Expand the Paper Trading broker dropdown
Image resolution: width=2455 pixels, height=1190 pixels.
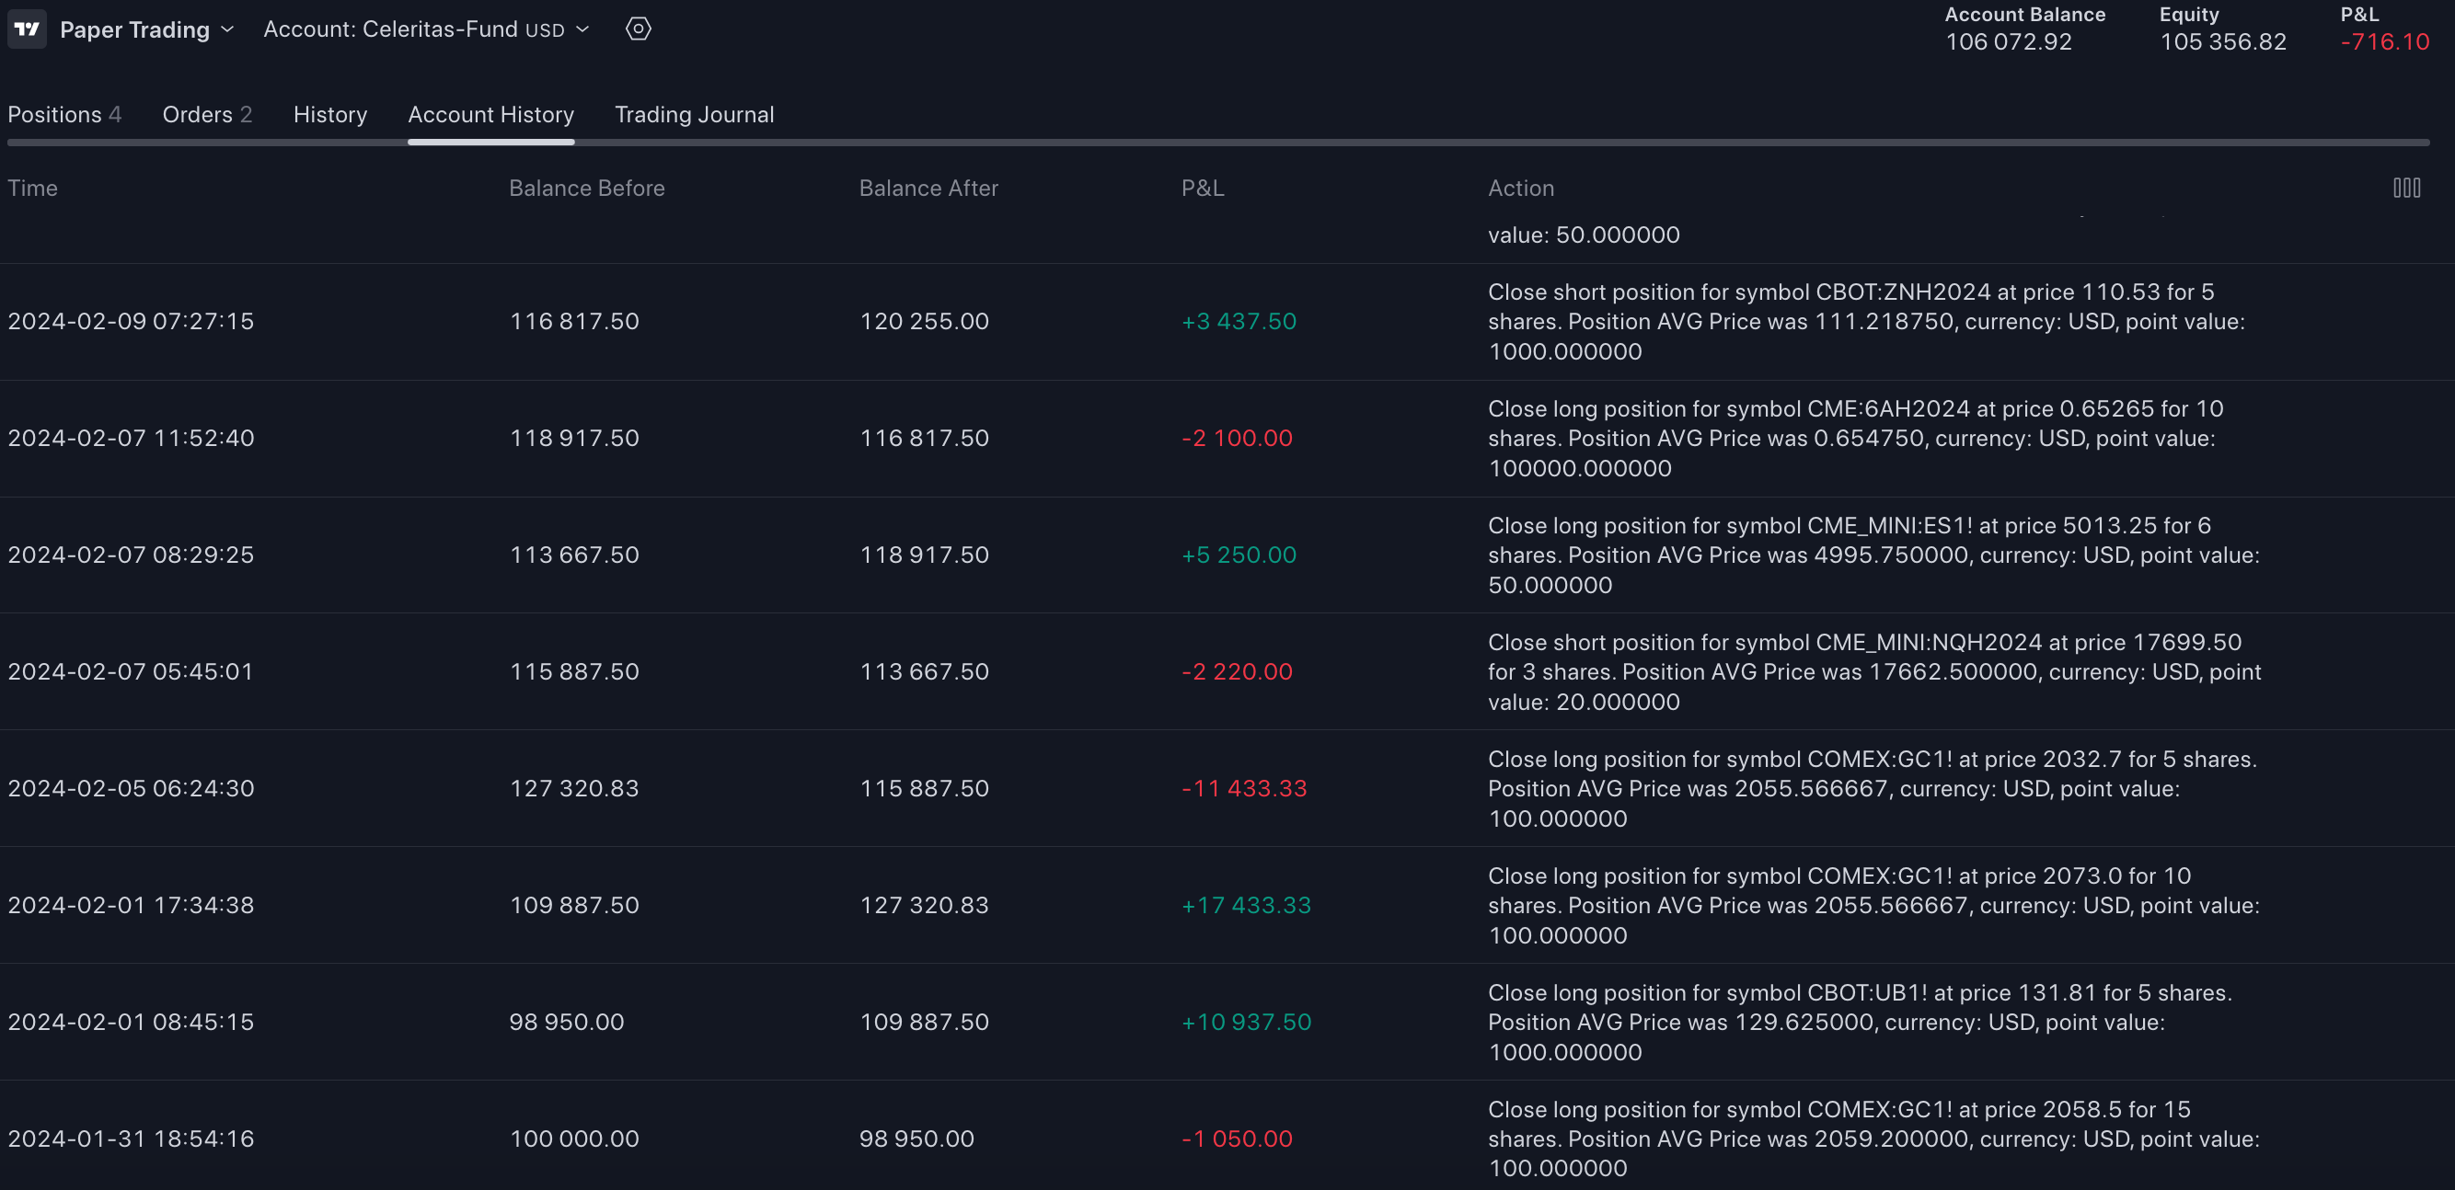[x=145, y=29]
